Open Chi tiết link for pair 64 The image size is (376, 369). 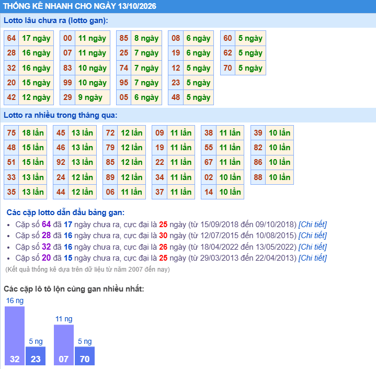tap(312, 225)
